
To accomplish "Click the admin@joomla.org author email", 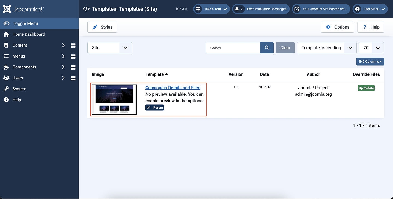I will 313,94.
